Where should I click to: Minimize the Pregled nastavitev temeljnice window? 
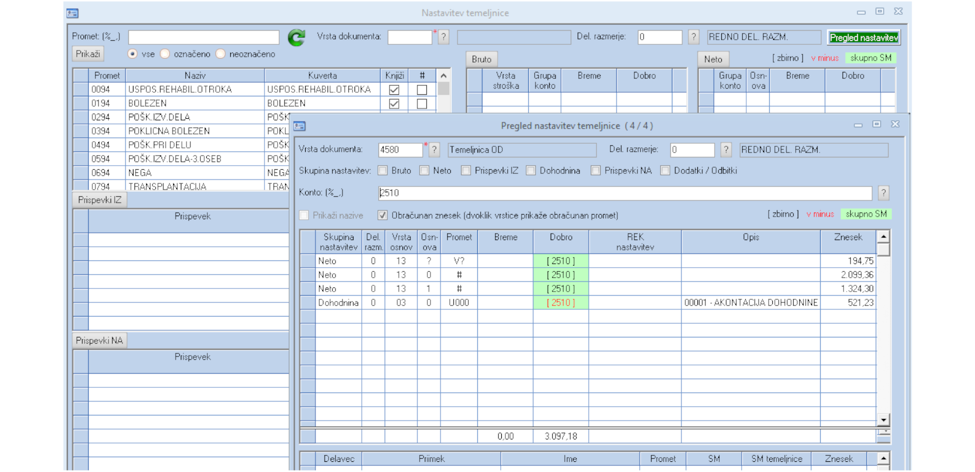858,125
